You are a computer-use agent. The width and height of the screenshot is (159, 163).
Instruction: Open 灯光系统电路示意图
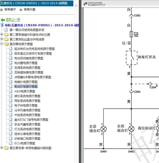[27, 129]
